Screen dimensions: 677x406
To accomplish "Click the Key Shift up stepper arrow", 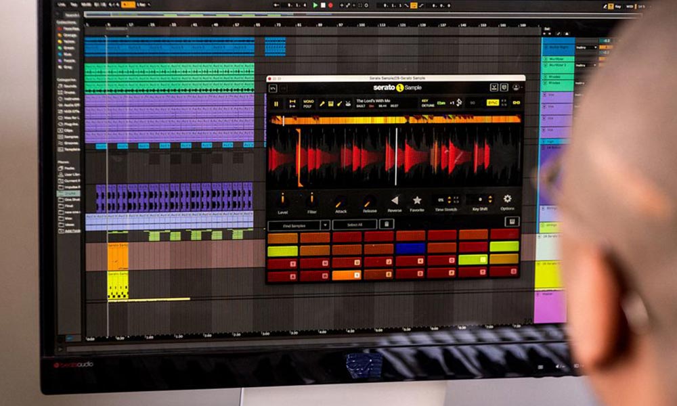I will point(490,197).
